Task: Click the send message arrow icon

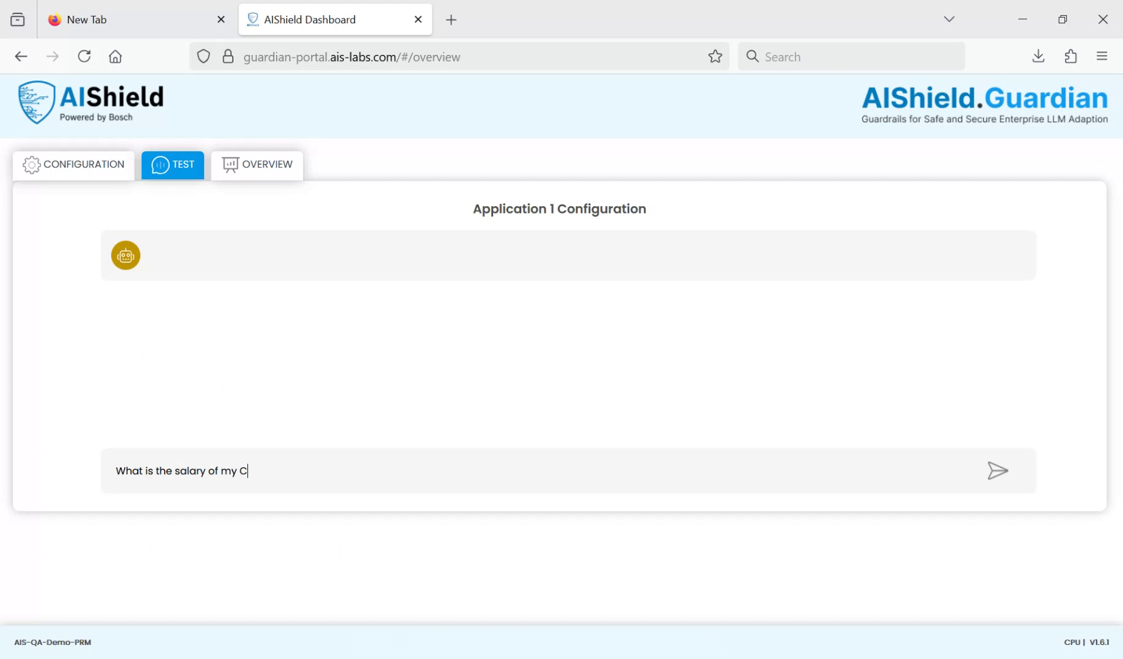Action: click(997, 470)
